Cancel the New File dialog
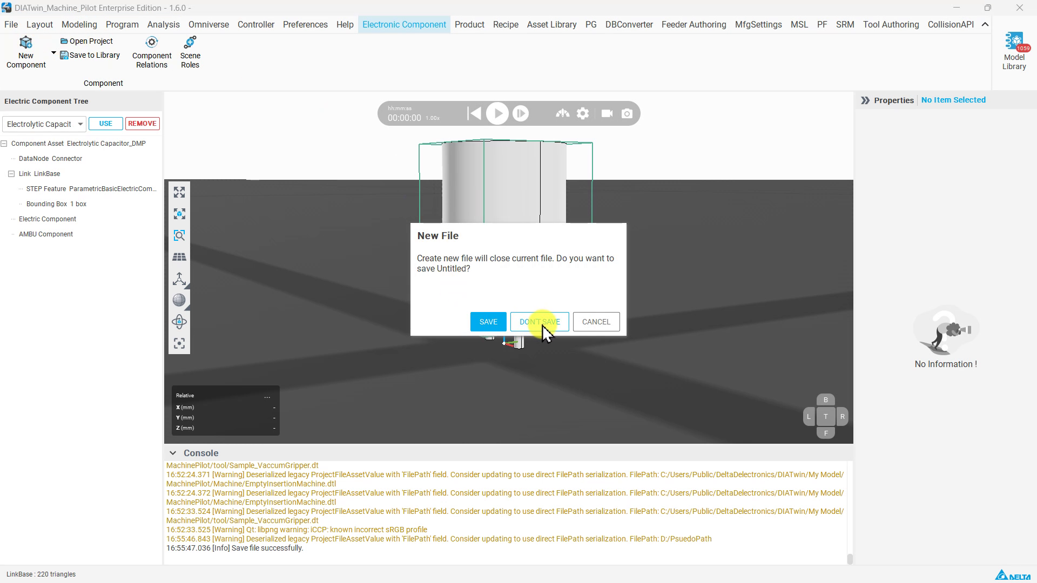 596,322
